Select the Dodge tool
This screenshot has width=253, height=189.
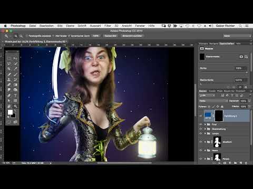coord(15,90)
